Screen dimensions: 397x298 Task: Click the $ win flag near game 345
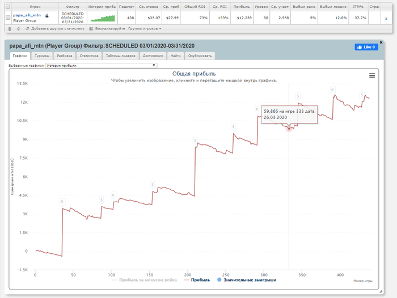(298, 96)
